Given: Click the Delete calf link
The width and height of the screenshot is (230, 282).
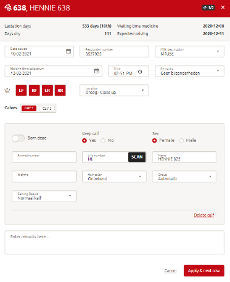Looking at the screenshot, I should tap(204, 215).
